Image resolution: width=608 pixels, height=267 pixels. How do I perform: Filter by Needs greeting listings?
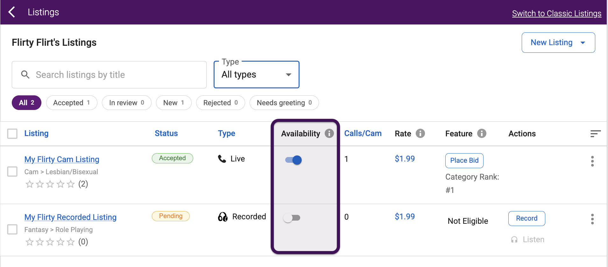point(284,103)
